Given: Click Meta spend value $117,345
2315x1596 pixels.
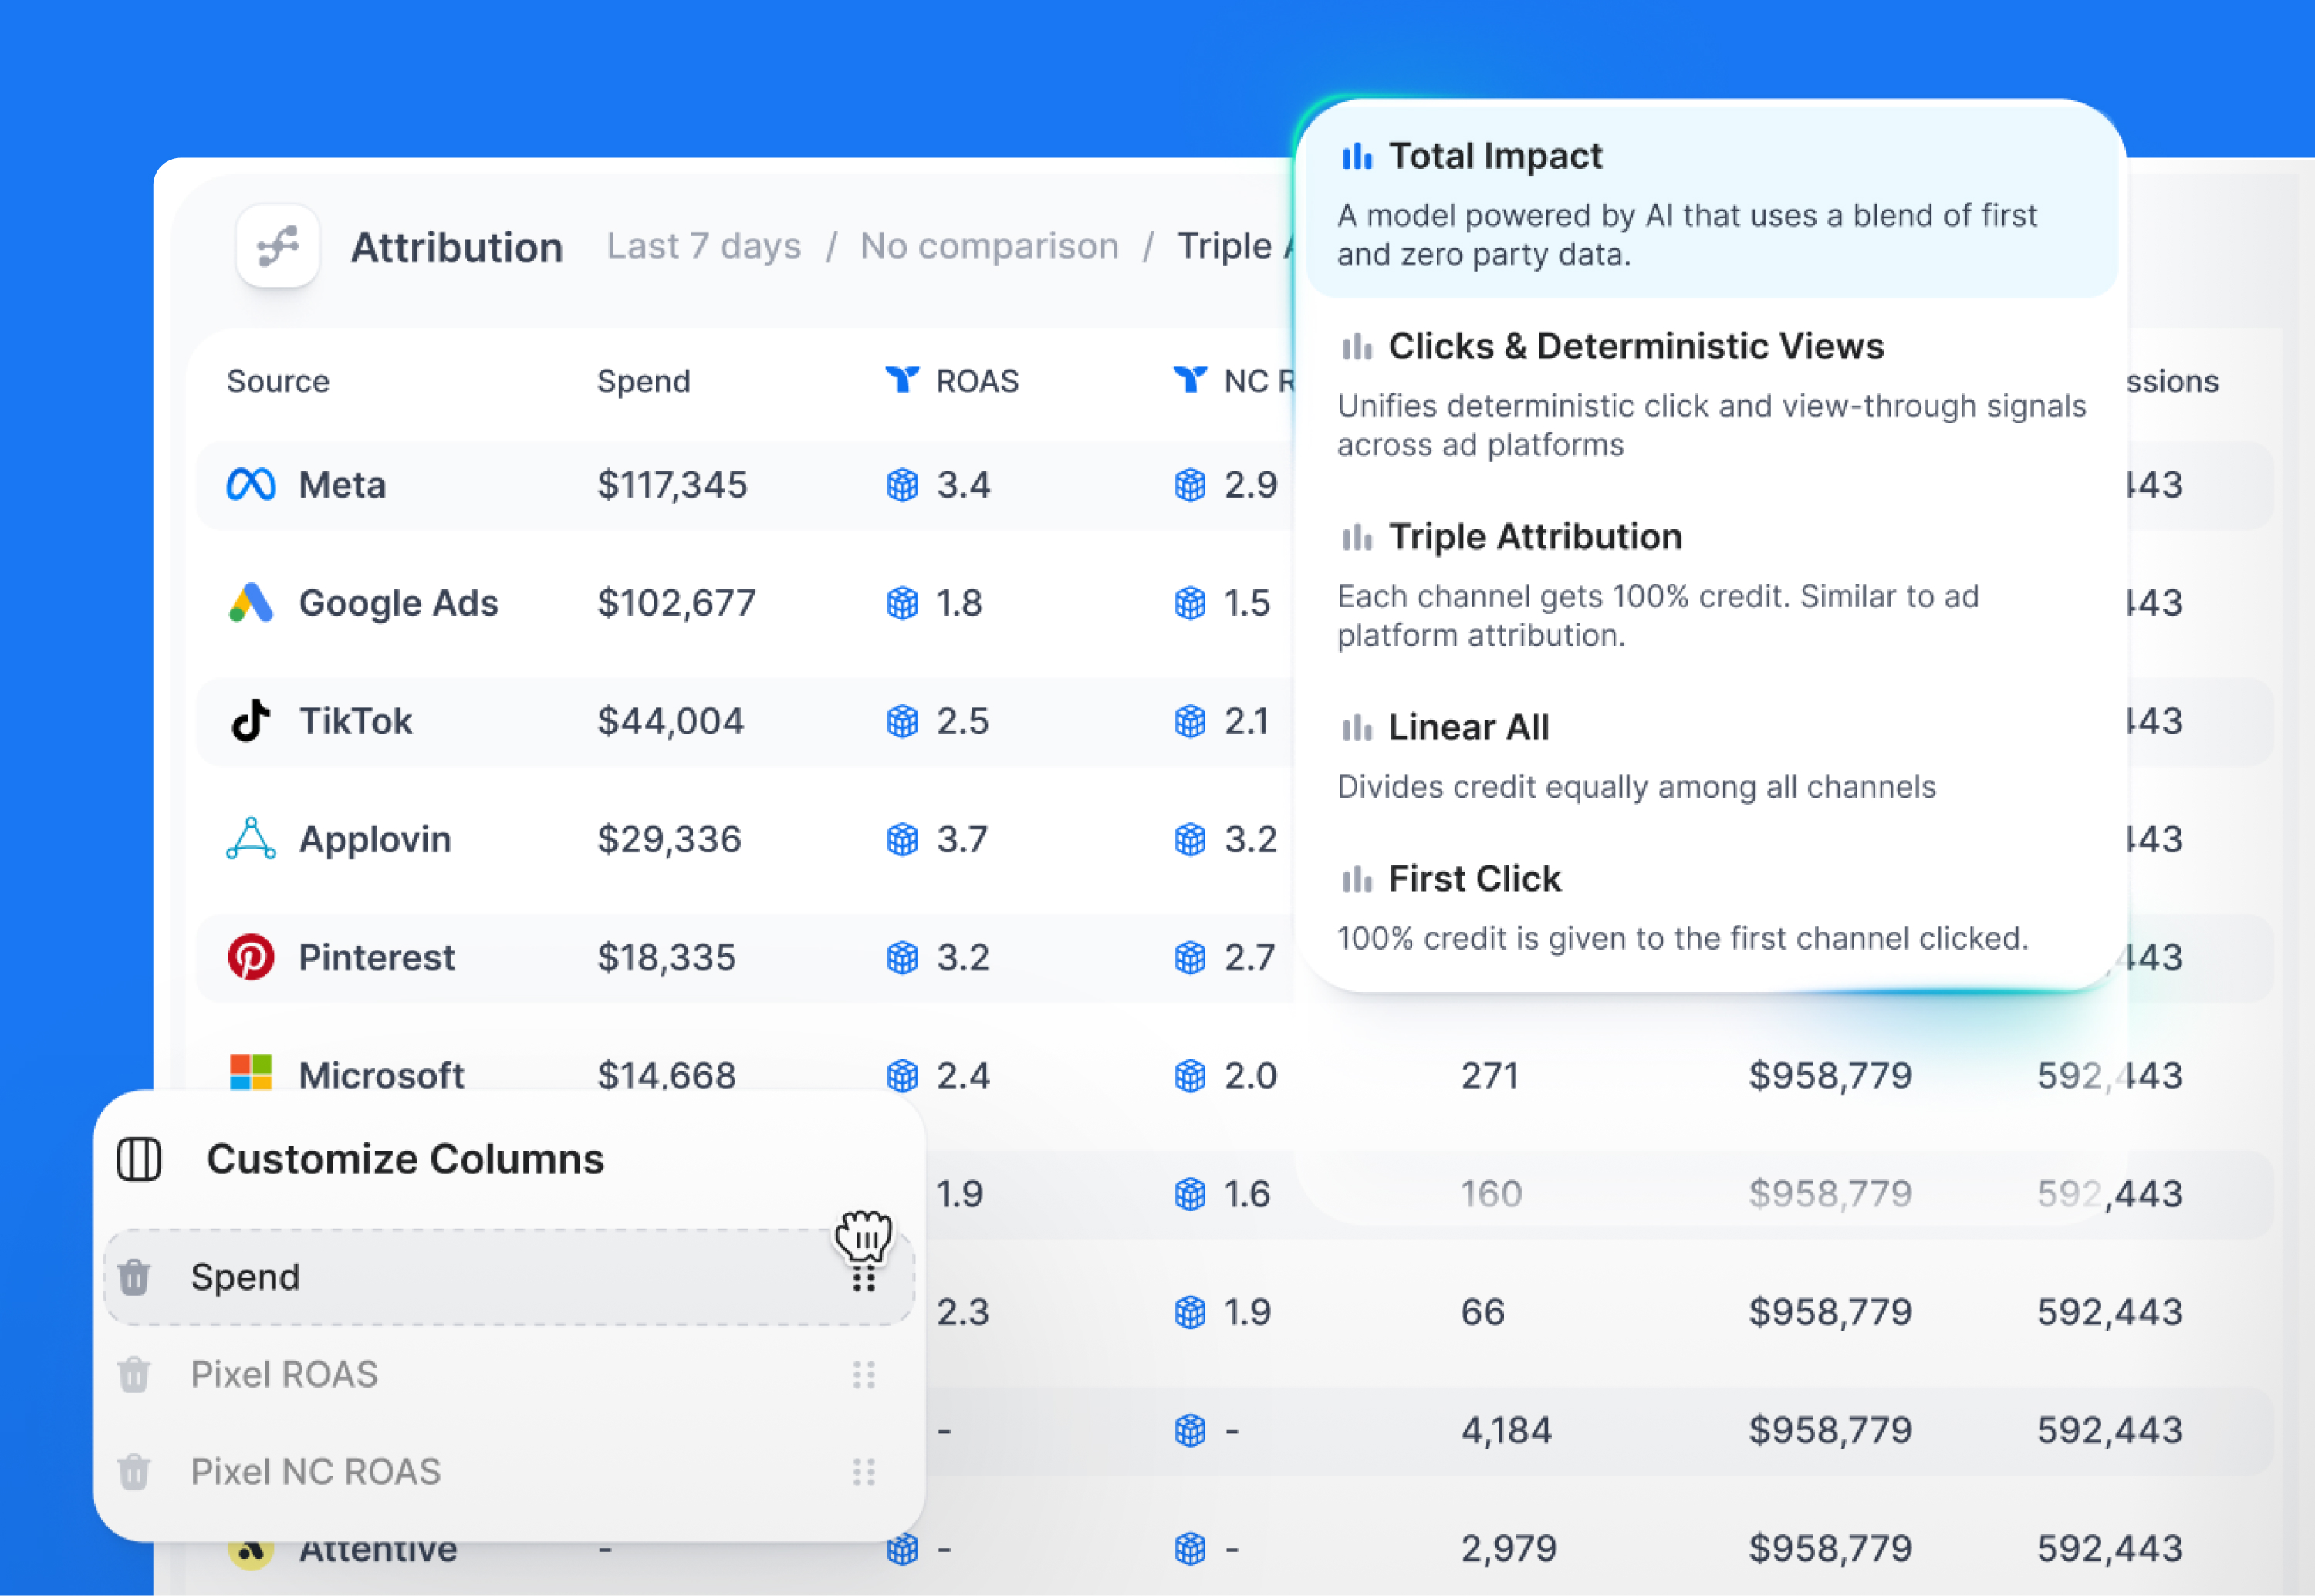Looking at the screenshot, I should (x=672, y=485).
